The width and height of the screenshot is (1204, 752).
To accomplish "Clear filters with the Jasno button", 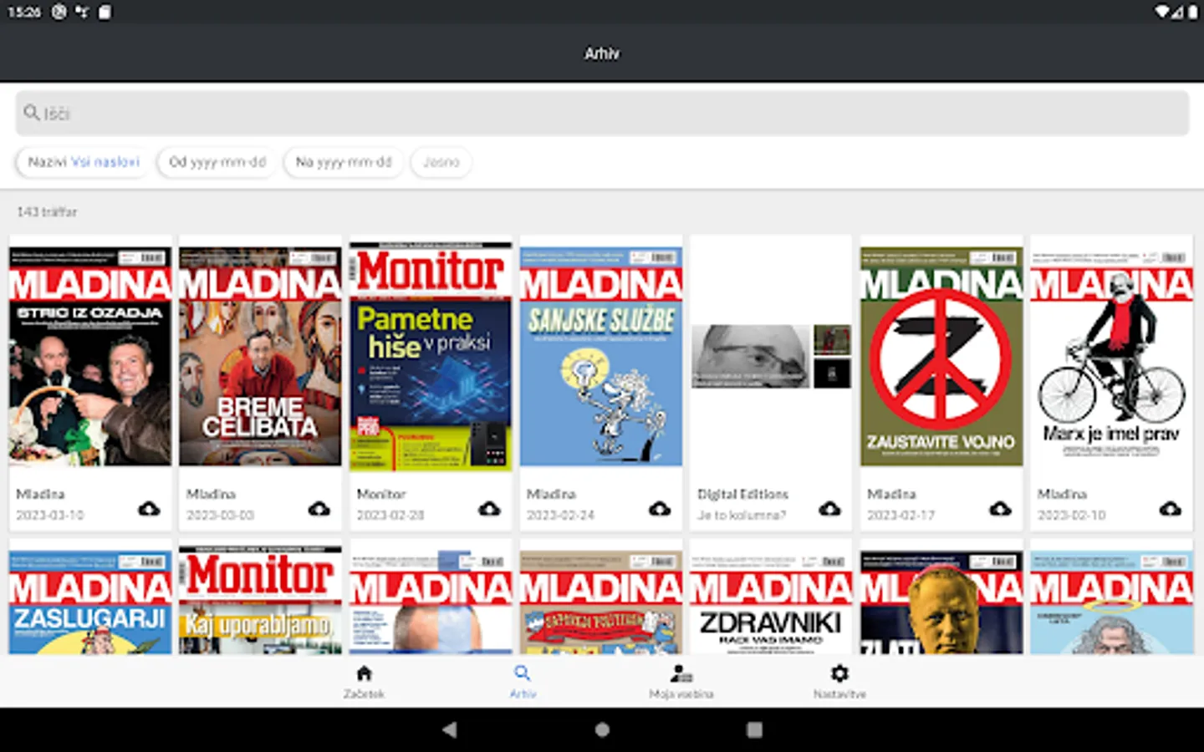I will (441, 162).
